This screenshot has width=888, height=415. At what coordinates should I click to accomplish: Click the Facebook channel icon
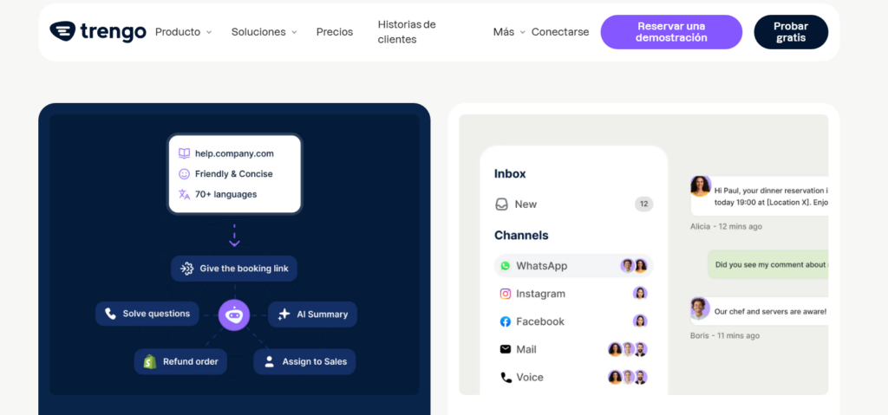[505, 321]
